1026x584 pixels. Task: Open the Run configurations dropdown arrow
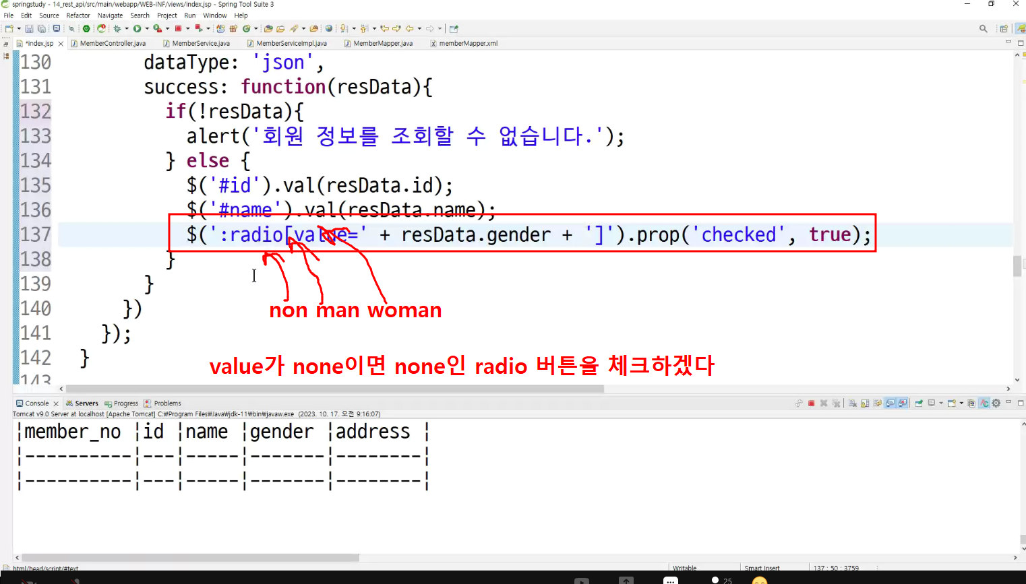[x=147, y=28]
